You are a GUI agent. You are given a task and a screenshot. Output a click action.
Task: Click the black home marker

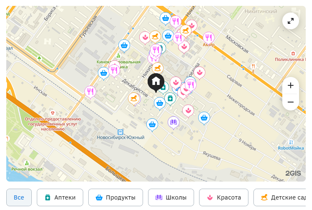(x=156, y=82)
